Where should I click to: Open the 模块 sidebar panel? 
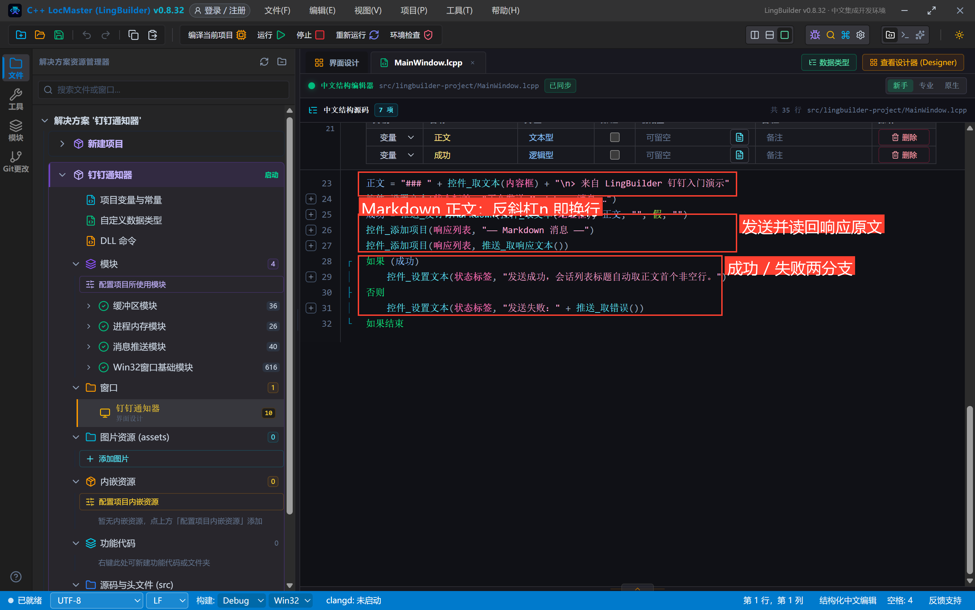point(16,130)
